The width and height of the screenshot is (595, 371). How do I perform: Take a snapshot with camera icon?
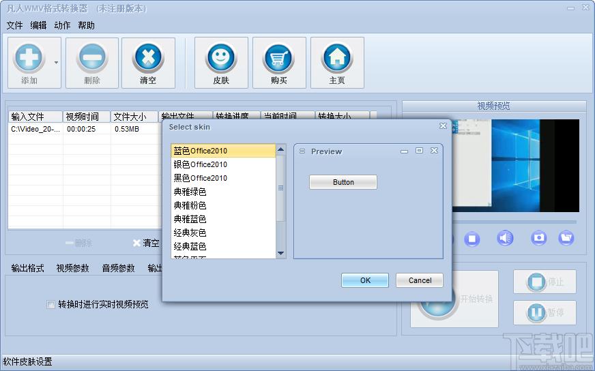pyautogui.click(x=538, y=238)
